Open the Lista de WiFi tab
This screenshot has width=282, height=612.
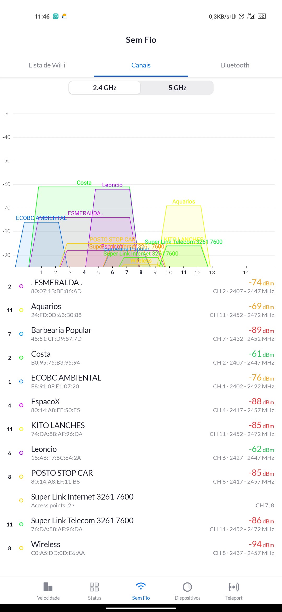coord(47,65)
